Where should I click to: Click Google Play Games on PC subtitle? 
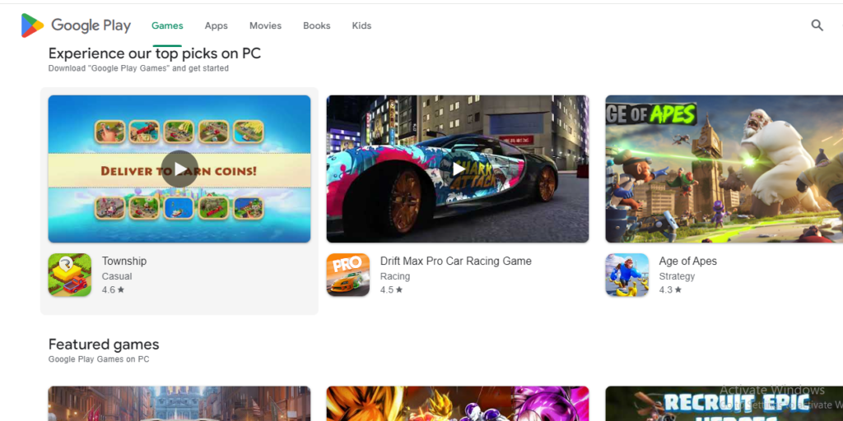[x=99, y=359]
